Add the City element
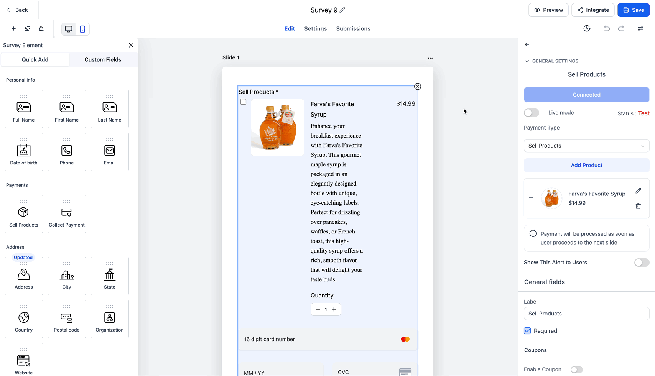Viewport: 655px width, 376px height. tap(67, 276)
